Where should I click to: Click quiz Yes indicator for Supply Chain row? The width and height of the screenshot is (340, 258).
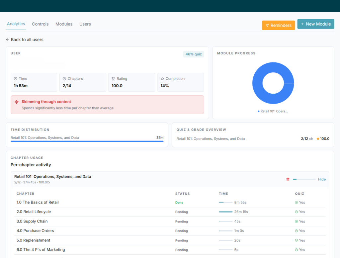pyautogui.click(x=300, y=221)
